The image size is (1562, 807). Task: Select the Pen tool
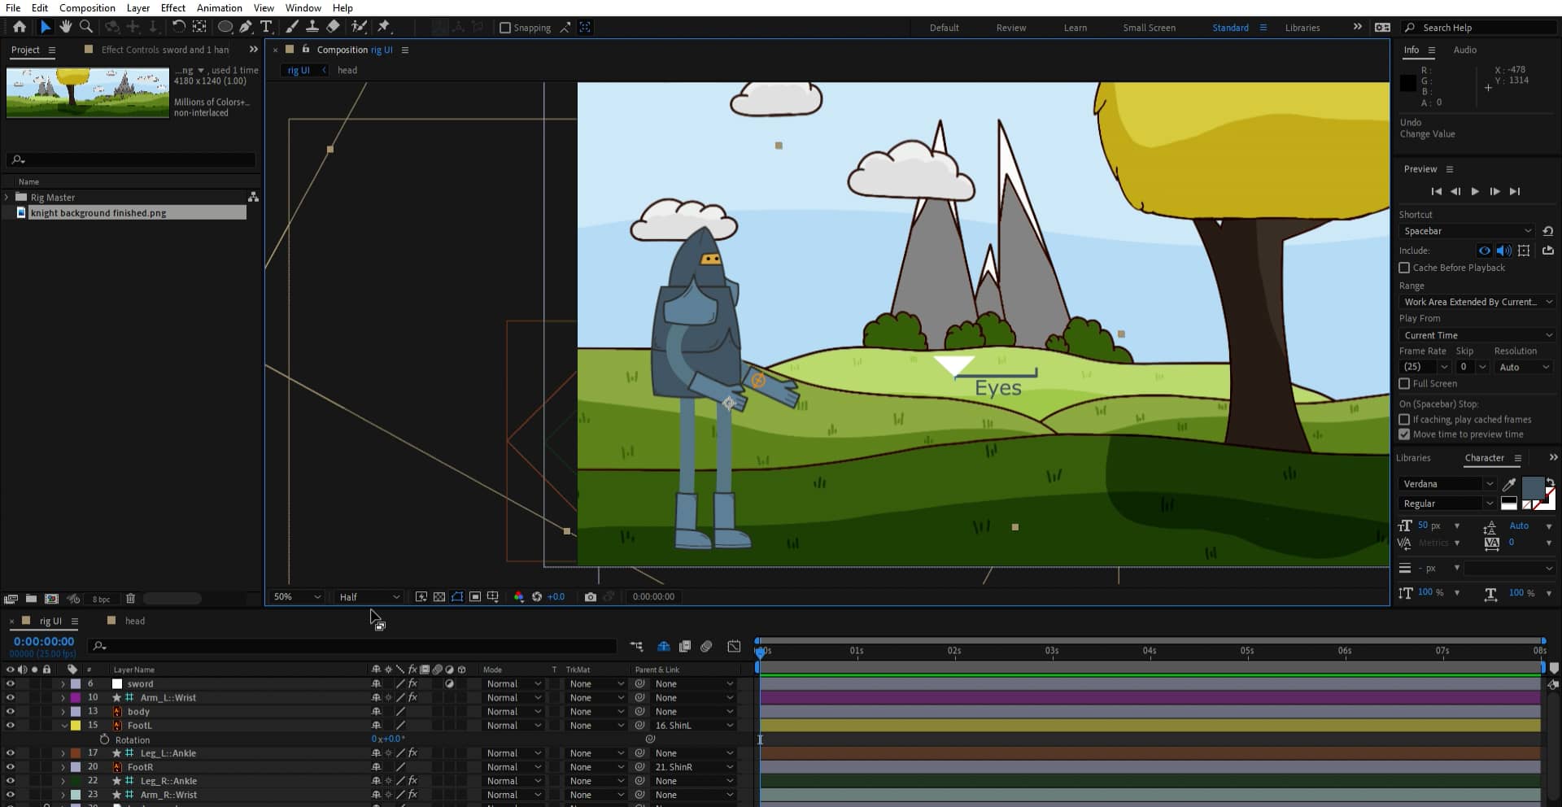(x=247, y=27)
